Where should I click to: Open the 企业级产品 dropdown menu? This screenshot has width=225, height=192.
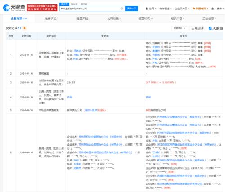[182, 9]
